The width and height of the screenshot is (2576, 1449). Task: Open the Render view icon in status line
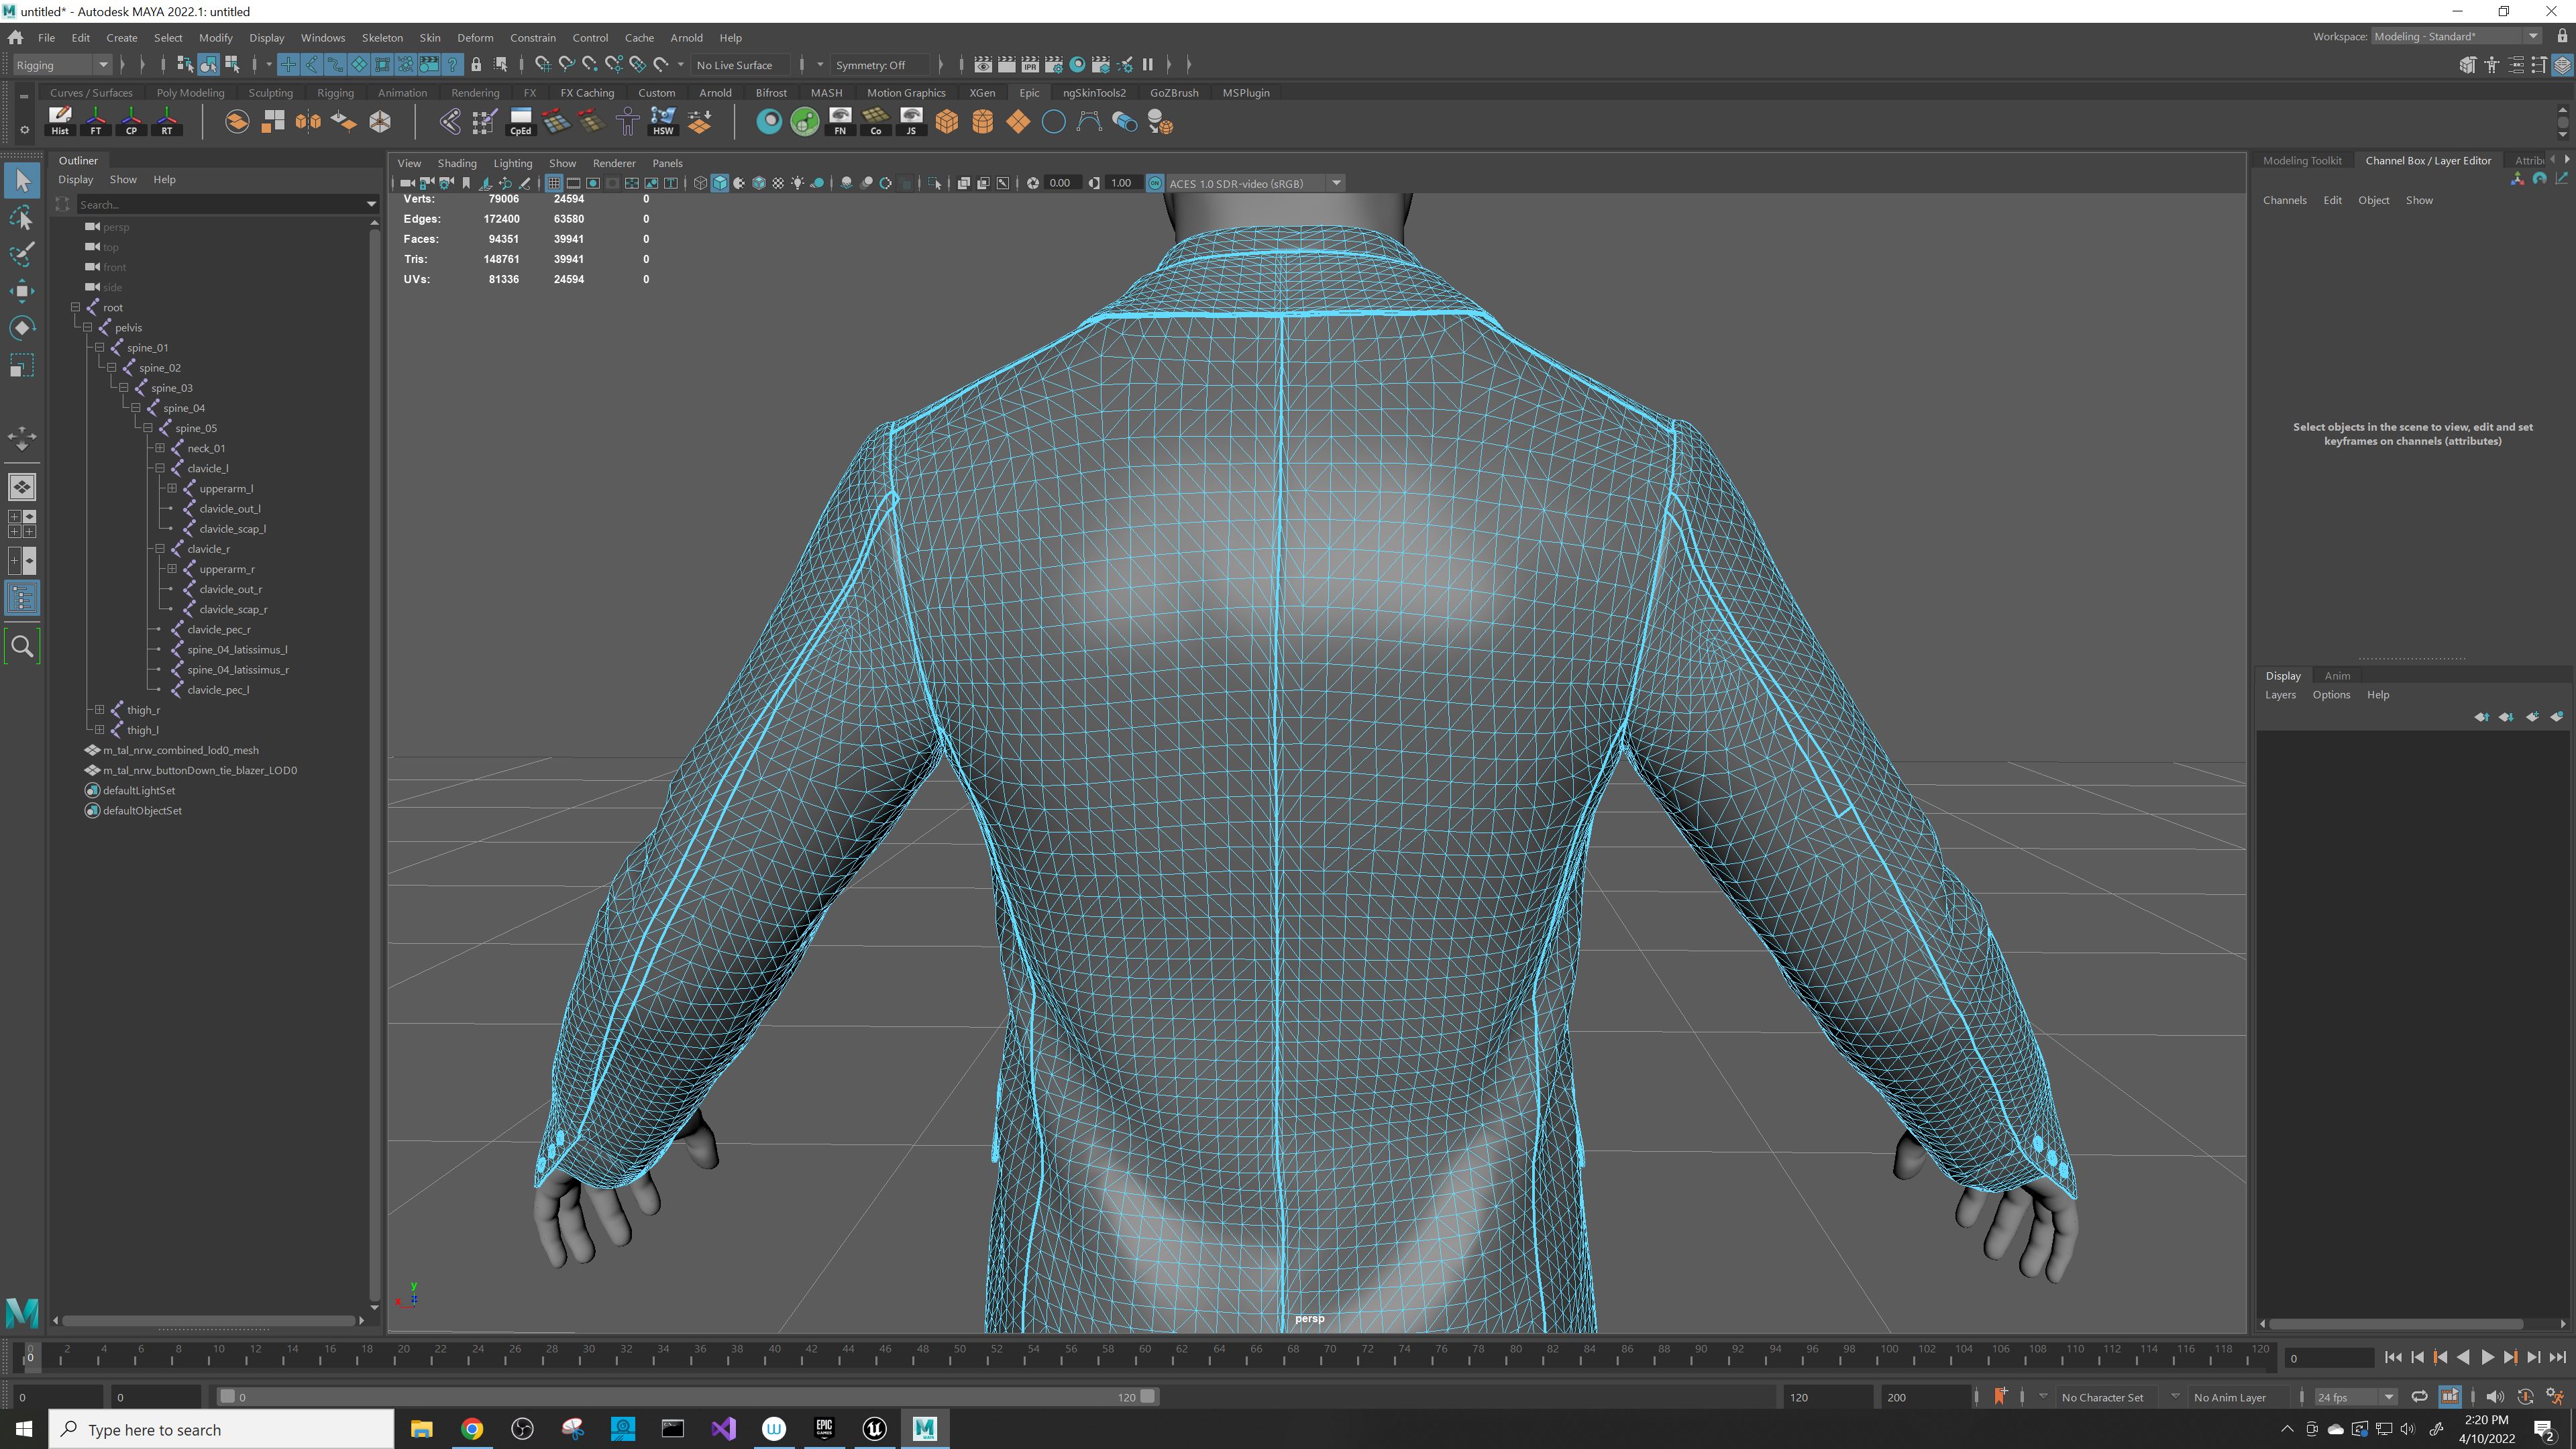pos(983,64)
